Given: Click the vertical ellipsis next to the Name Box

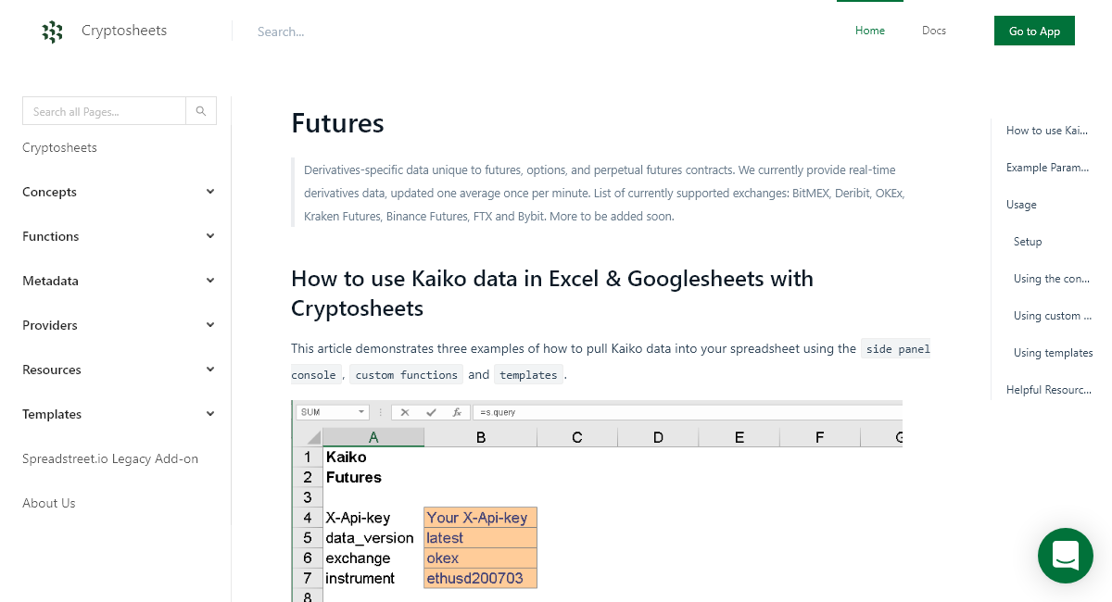Looking at the screenshot, I should (380, 412).
